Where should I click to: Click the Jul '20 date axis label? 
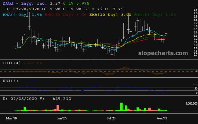pyautogui.click(x=111, y=118)
